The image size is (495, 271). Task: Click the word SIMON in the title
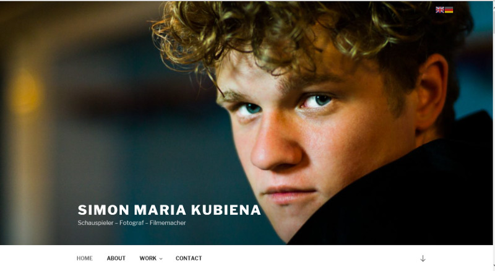point(103,210)
